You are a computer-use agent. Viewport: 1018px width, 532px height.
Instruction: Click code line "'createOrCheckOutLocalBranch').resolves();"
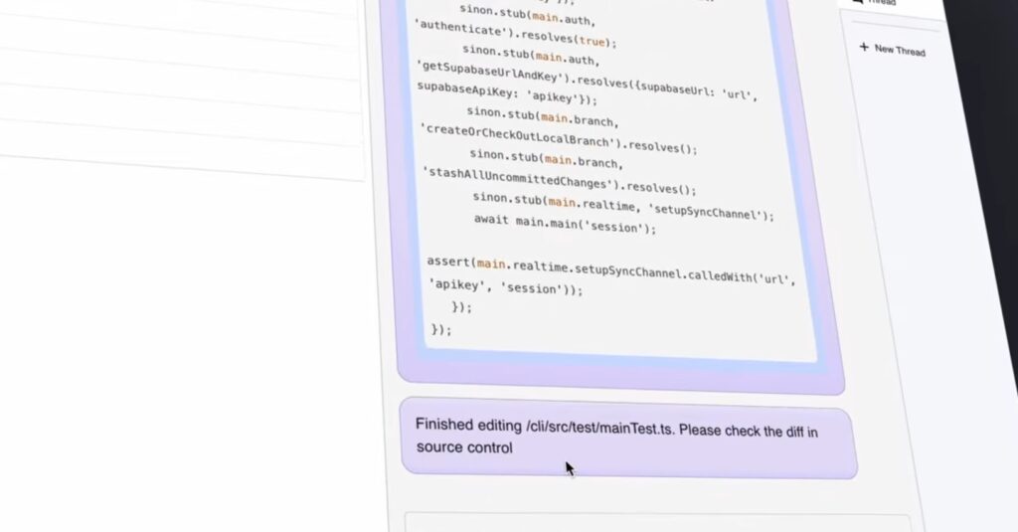pyautogui.click(x=559, y=139)
